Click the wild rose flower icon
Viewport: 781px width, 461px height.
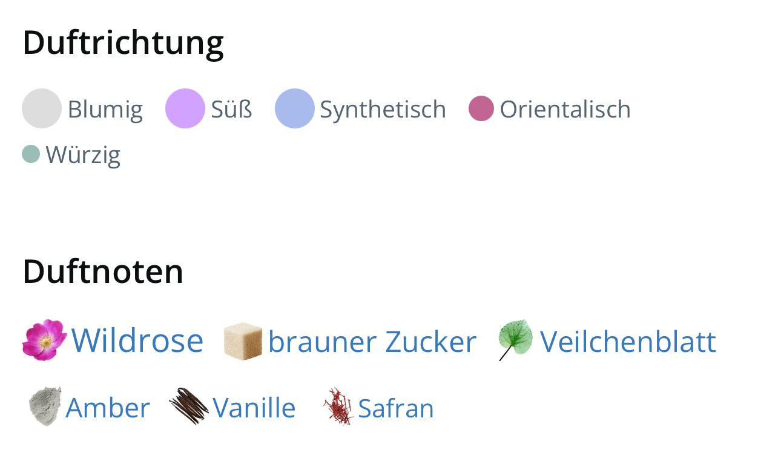click(x=44, y=340)
